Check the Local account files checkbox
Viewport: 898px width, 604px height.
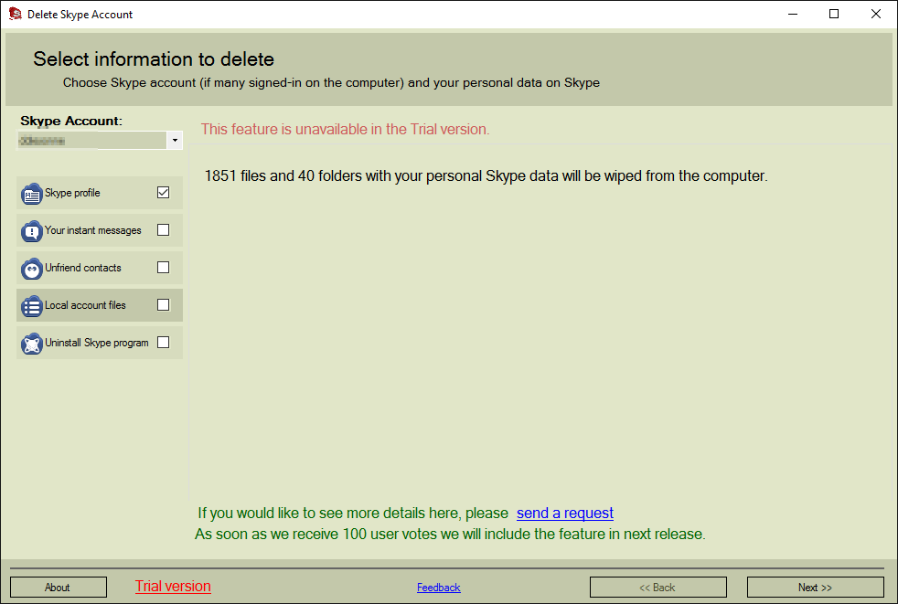point(163,304)
